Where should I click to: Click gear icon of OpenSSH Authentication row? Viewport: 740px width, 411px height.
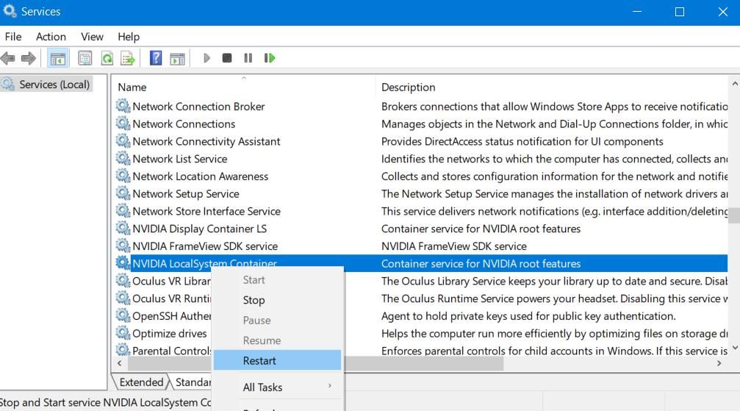pyautogui.click(x=123, y=315)
